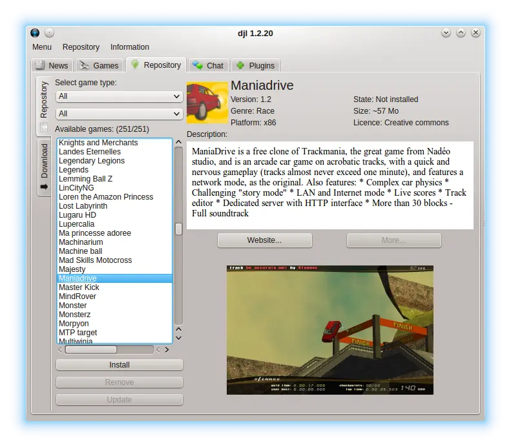Click the ManiaDrive description text box
The width and height of the screenshot is (511, 447).
pos(330,185)
